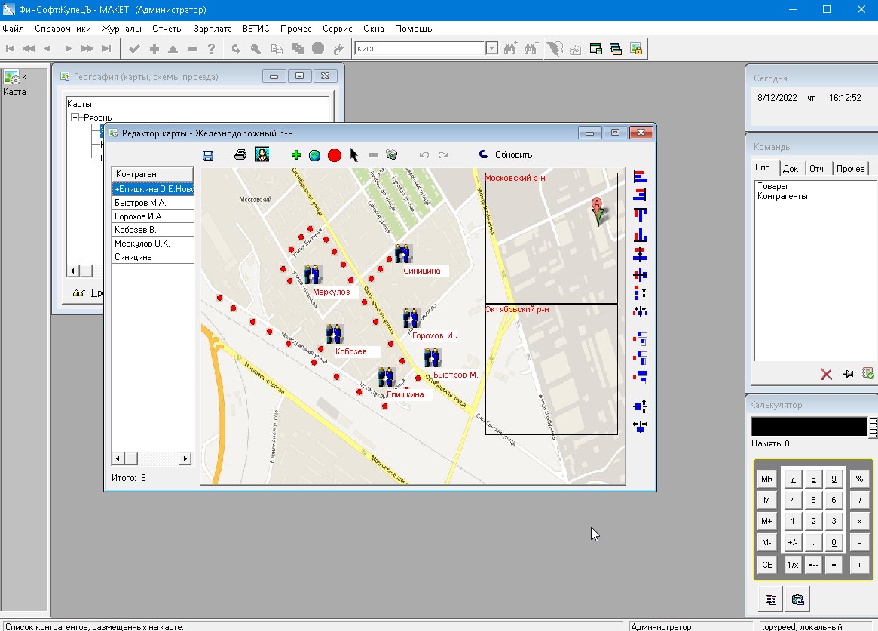Viewport: 878px width, 631px height.
Task: Click the pin icon in Команды panel
Action: tap(847, 374)
